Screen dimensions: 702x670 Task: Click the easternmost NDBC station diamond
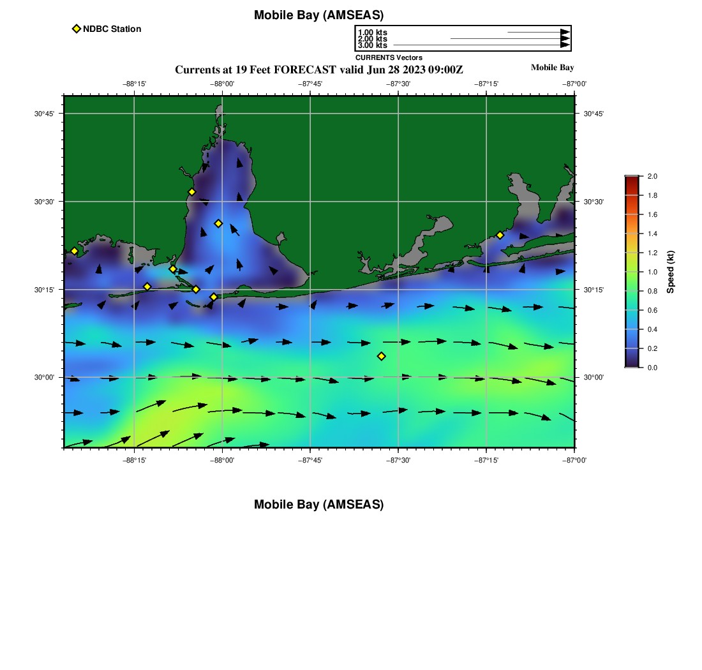click(x=500, y=235)
